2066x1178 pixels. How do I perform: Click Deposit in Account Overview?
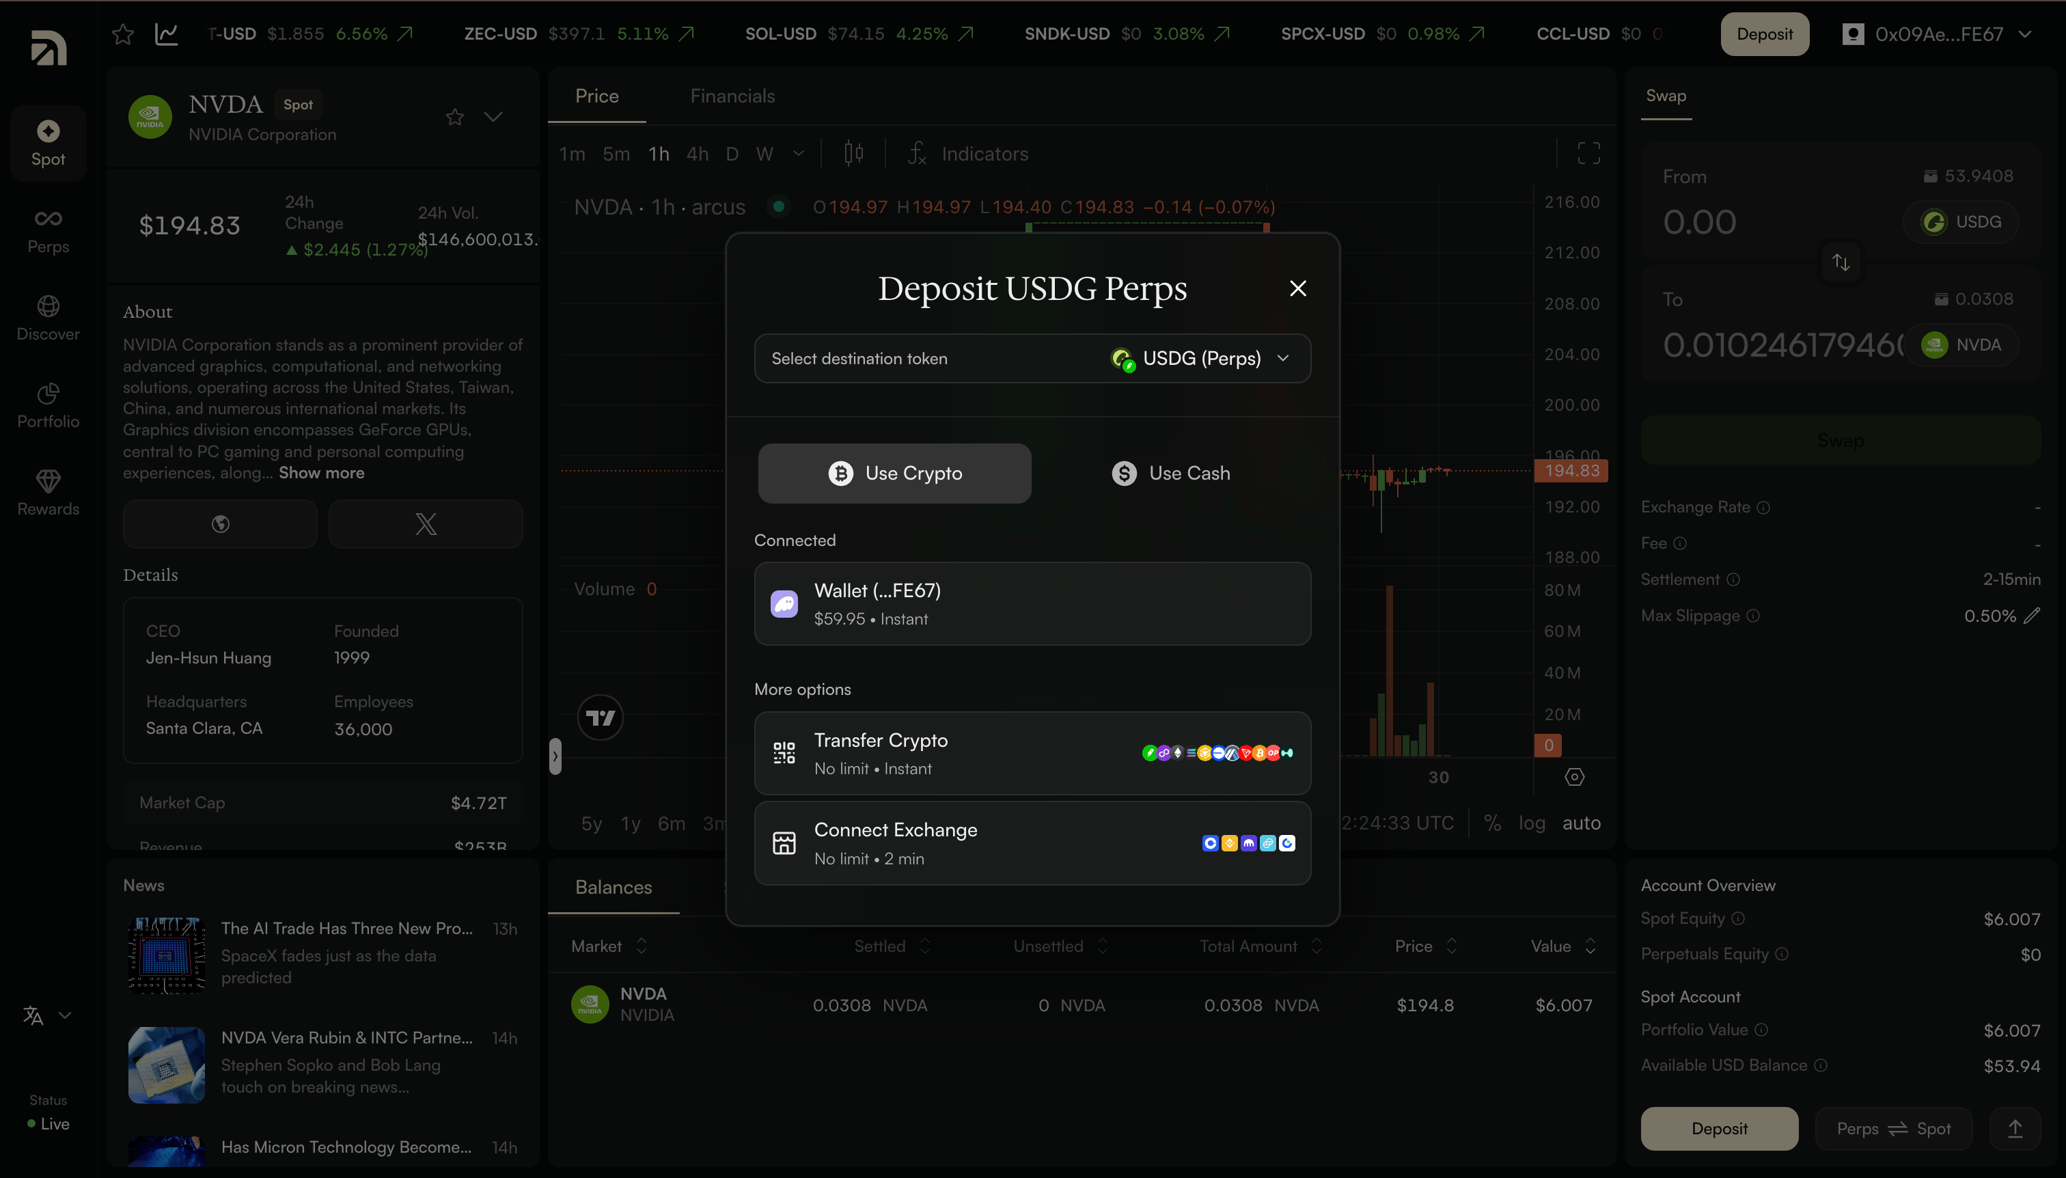[1719, 1129]
